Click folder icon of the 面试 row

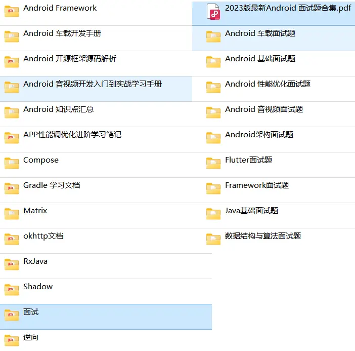(12, 315)
